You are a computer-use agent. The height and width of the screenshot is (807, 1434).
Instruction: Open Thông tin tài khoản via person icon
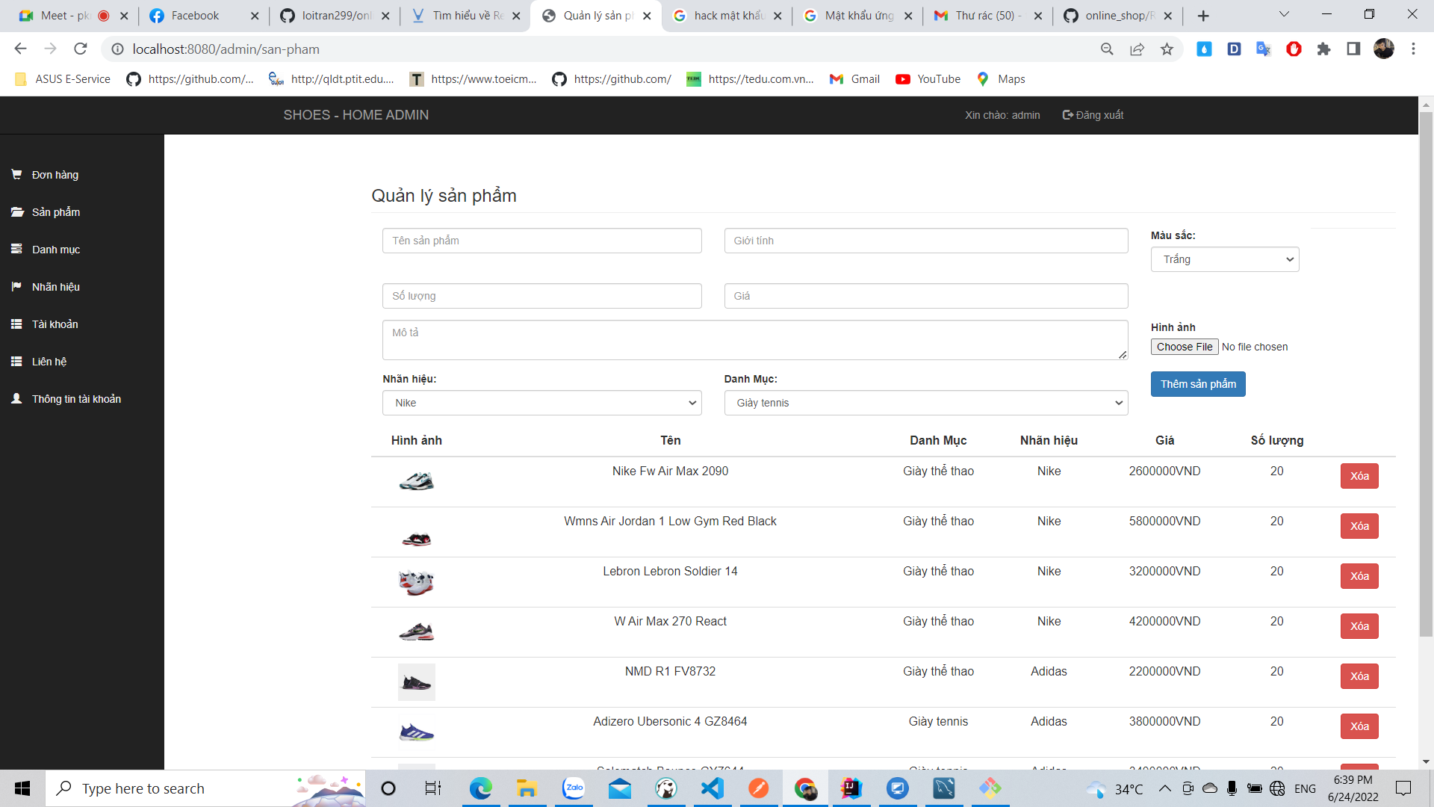(16, 398)
